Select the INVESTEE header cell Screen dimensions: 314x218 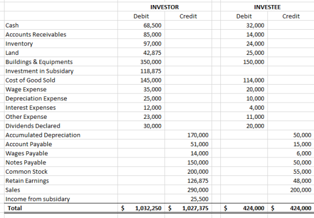pyautogui.click(x=267, y=7)
